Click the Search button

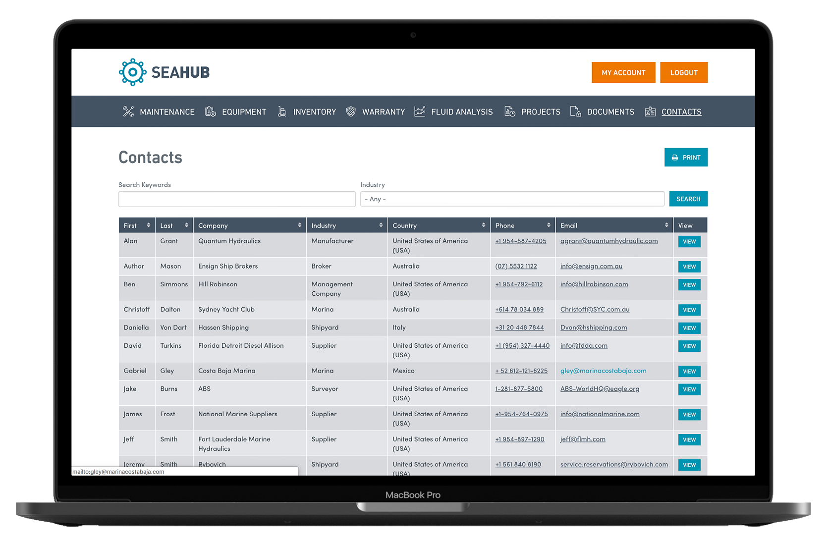688,199
